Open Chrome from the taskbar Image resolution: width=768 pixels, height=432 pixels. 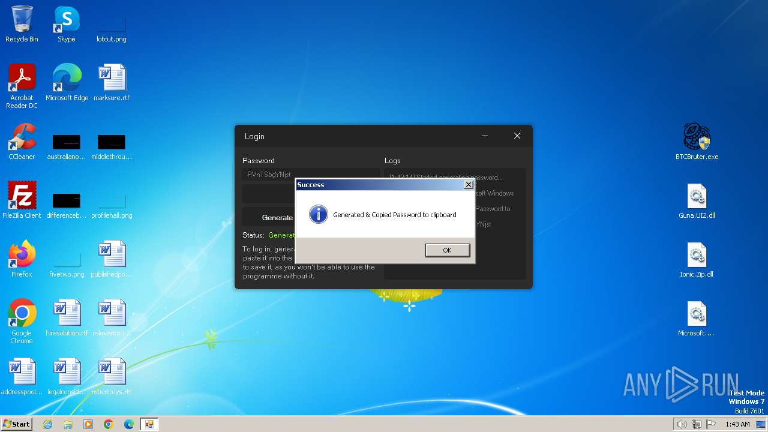coord(109,424)
